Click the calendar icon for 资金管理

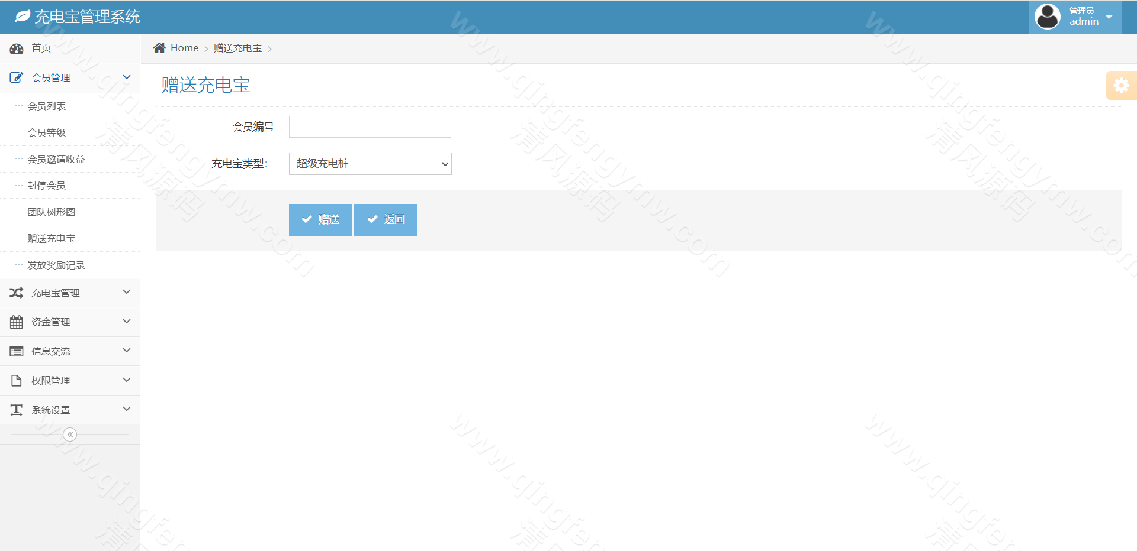tap(16, 322)
